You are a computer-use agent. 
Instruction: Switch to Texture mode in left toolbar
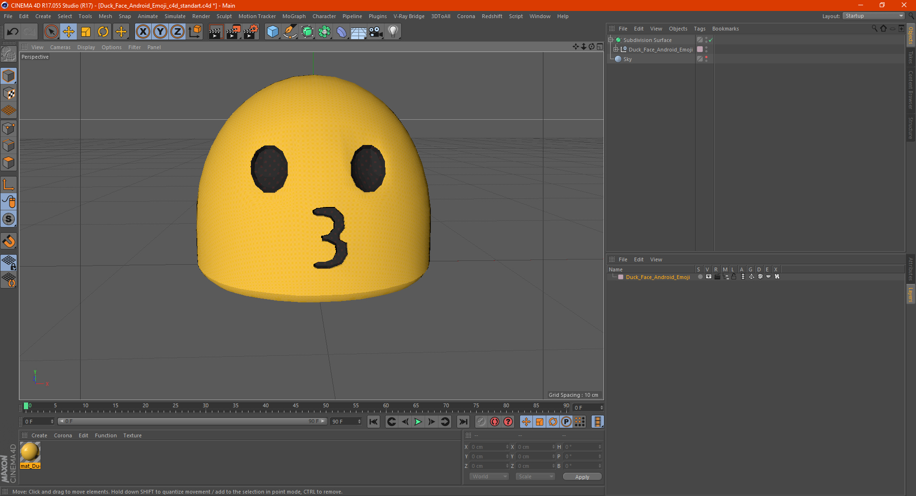point(9,93)
